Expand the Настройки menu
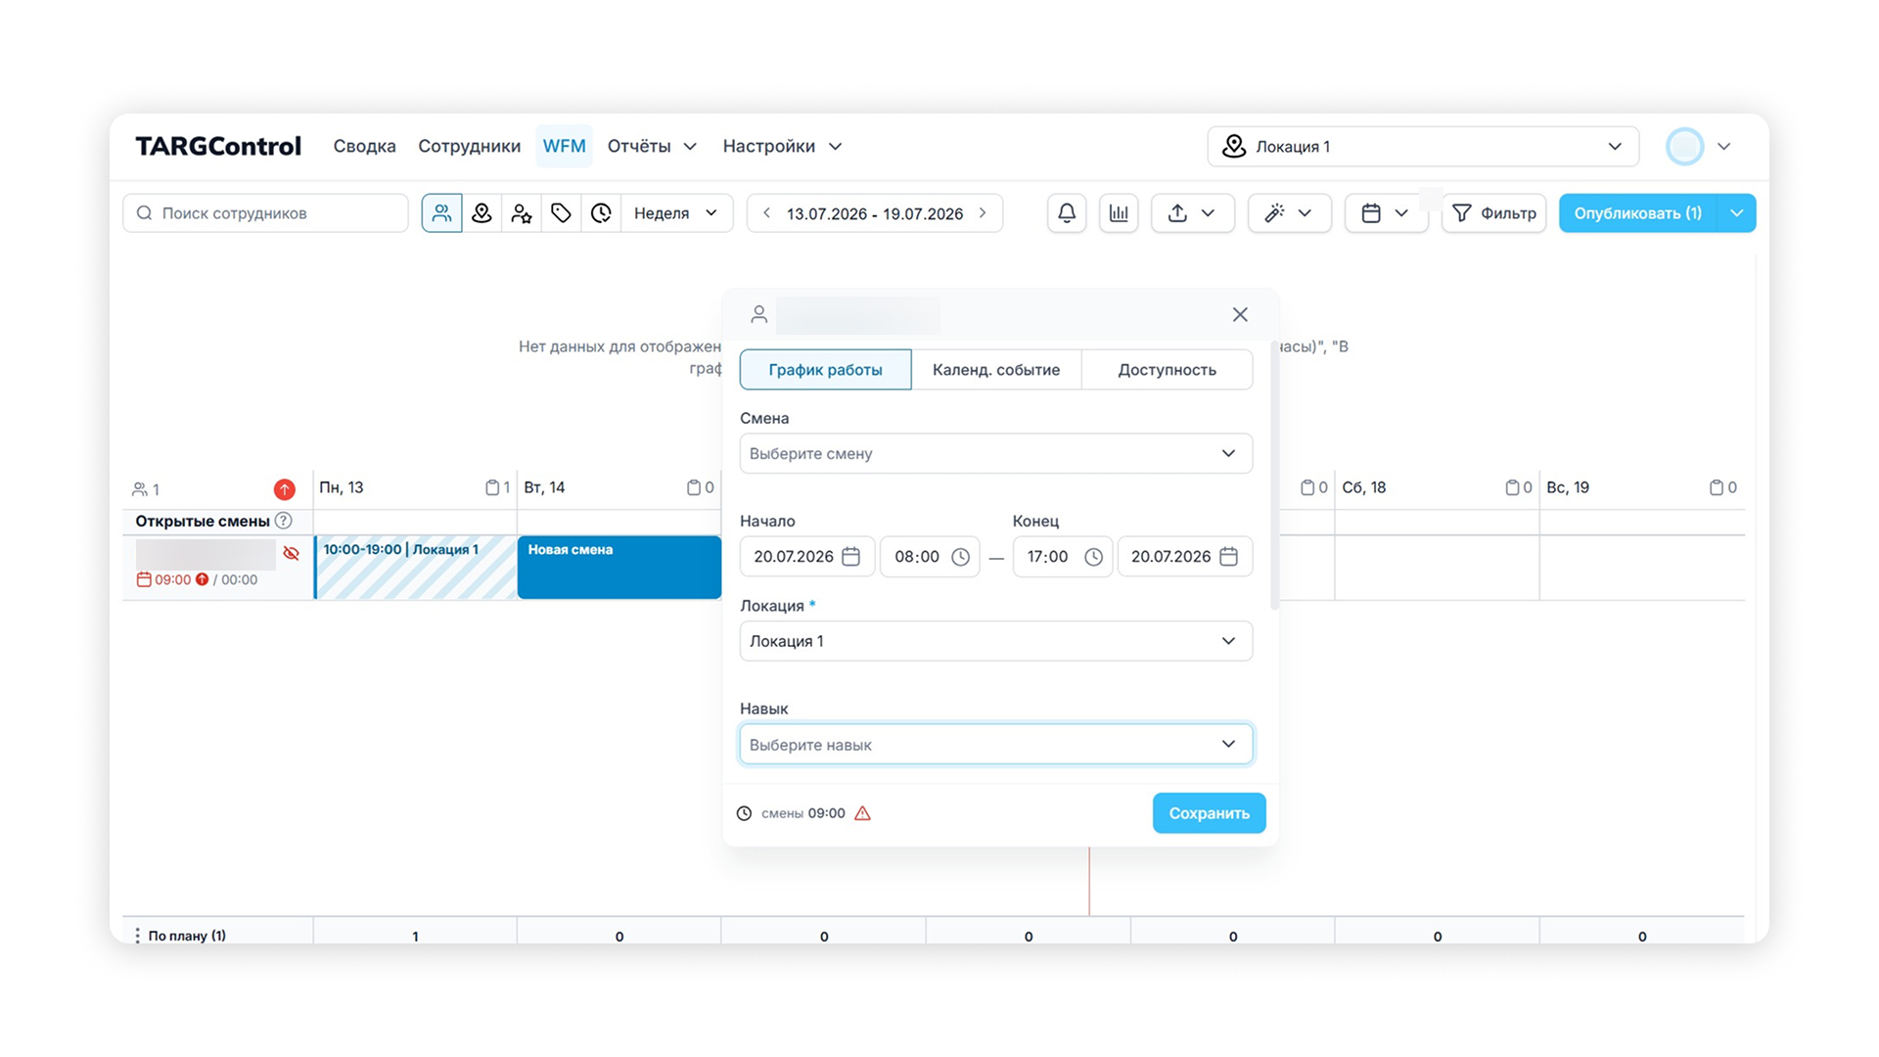Image resolution: width=1879 pixels, height=1057 pixels. pos(782,147)
